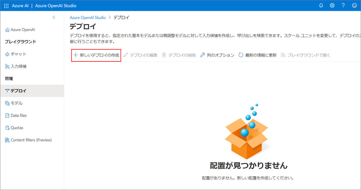Click the icon beside チャット
361x190 pixels.
(x=8, y=54)
